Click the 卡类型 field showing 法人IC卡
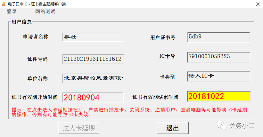 [x=219, y=77]
